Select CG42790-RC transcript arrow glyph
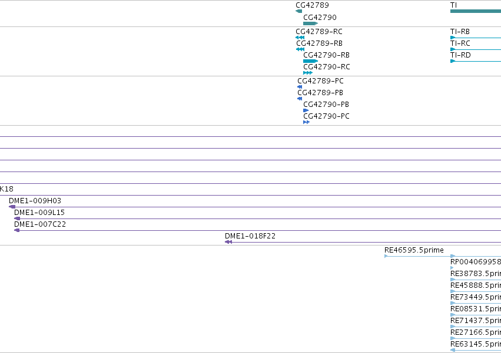The width and height of the screenshot is (501, 353). (308, 73)
